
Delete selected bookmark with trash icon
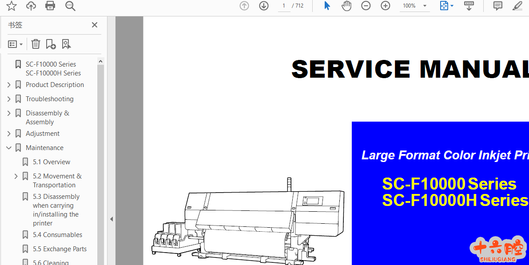coord(36,44)
